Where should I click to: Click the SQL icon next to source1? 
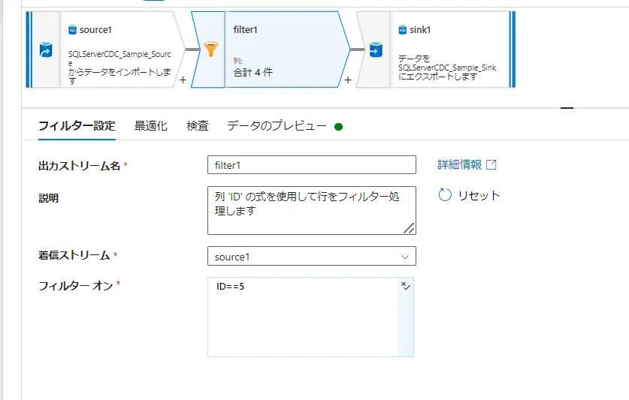tap(73, 30)
